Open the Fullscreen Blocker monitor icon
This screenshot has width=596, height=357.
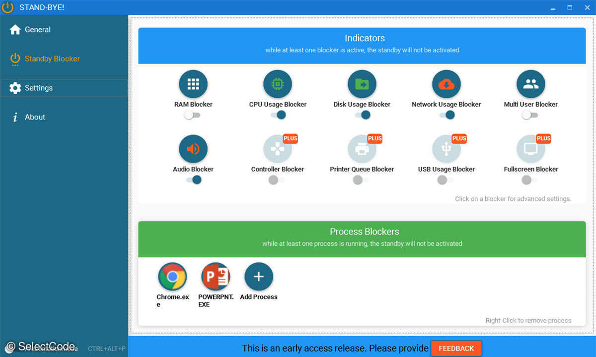[x=531, y=149]
